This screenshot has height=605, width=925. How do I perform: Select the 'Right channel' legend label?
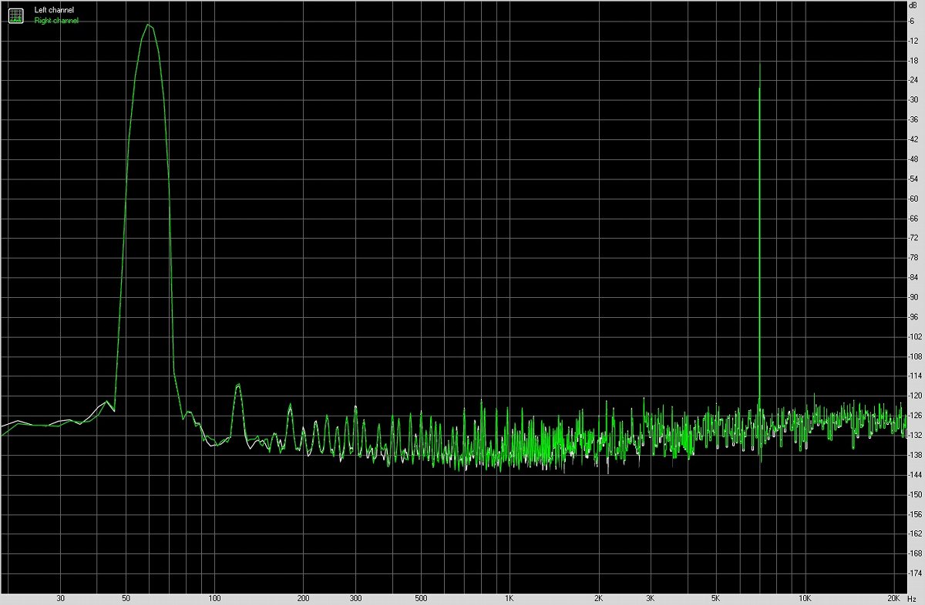tap(56, 21)
